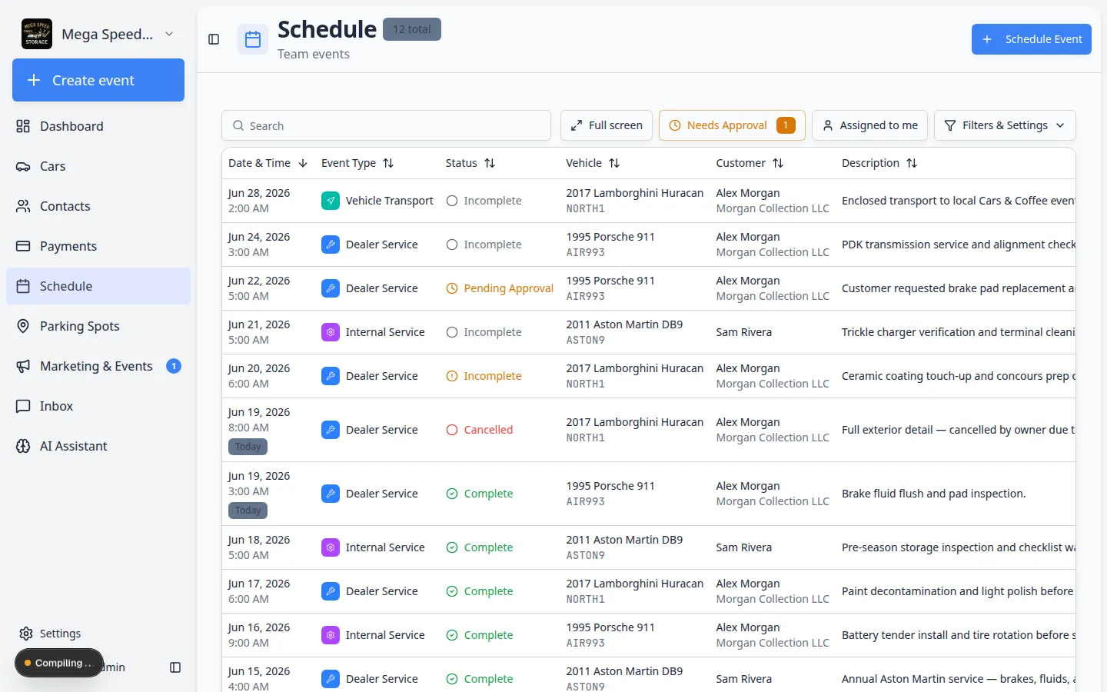Click the Dealer Service icon in the Jun 24 row

pyautogui.click(x=331, y=245)
